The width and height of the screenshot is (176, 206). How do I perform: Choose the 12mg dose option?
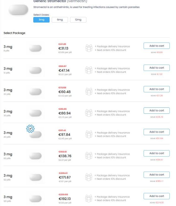pyautogui.click(x=78, y=20)
